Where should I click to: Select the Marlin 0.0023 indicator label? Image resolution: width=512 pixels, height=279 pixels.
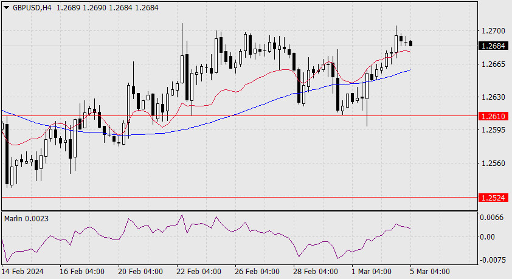coord(26,219)
